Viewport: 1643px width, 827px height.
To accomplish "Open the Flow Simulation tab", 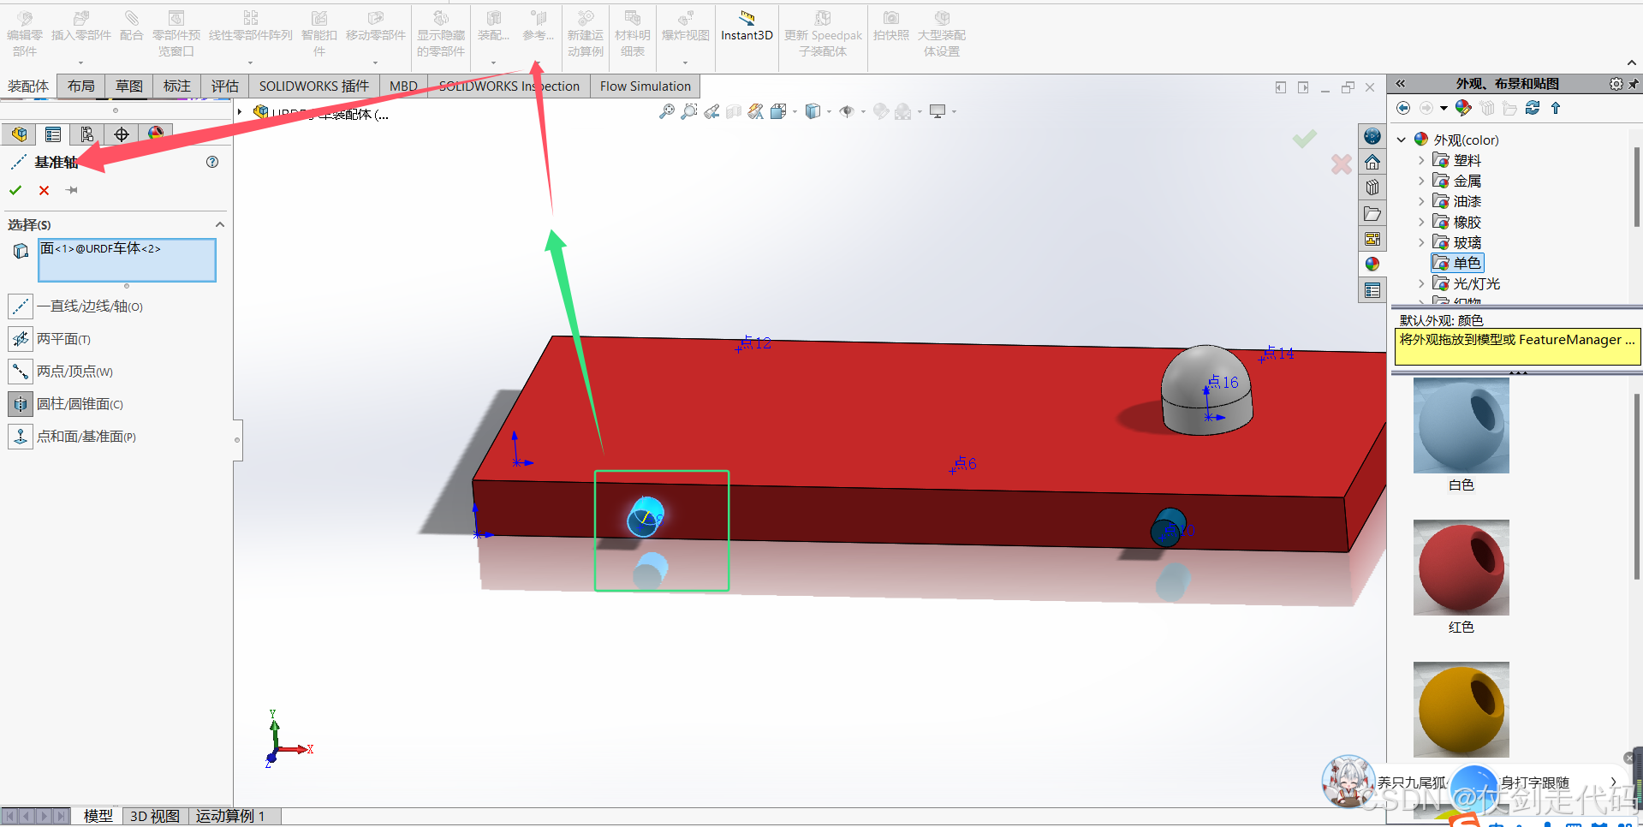I will (x=646, y=86).
